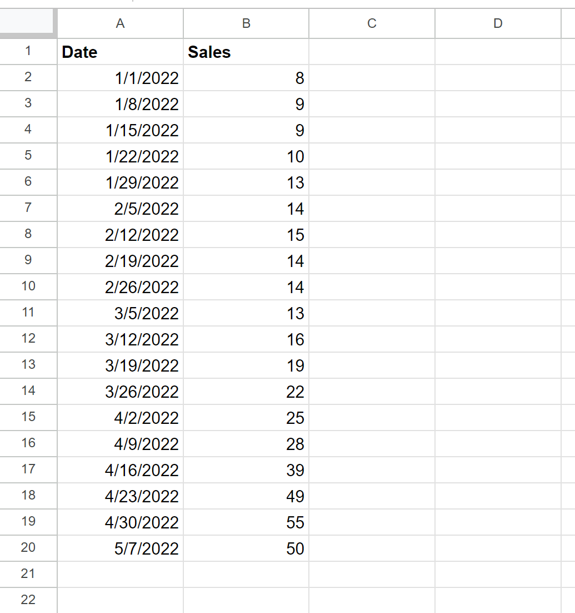Select the row 10 header
Image resolution: width=575 pixels, height=613 pixels.
[28, 286]
